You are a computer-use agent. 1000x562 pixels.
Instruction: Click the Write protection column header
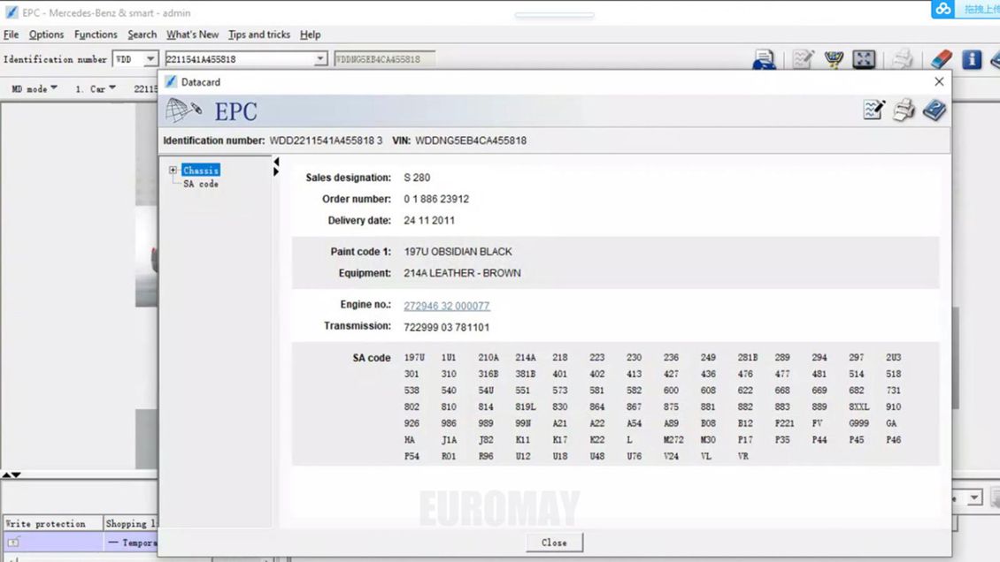[52, 523]
